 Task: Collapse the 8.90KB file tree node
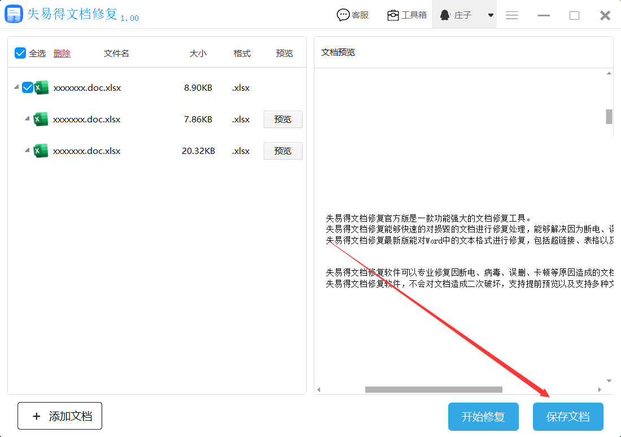pyautogui.click(x=16, y=87)
